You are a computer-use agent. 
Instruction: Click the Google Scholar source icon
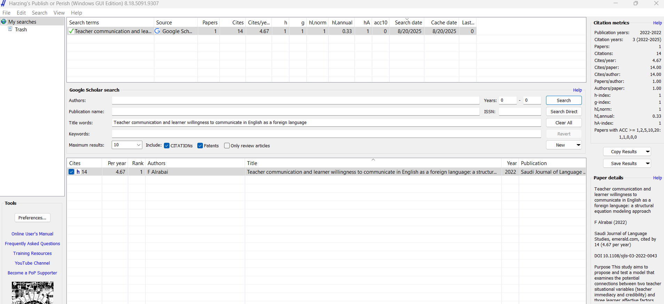point(157,31)
